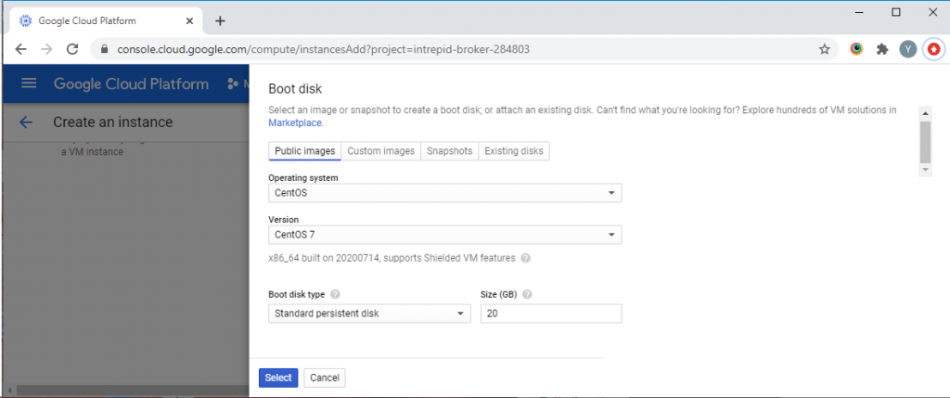Show help for Size (GB)
Screen dimensions: 950x398
click(527, 295)
